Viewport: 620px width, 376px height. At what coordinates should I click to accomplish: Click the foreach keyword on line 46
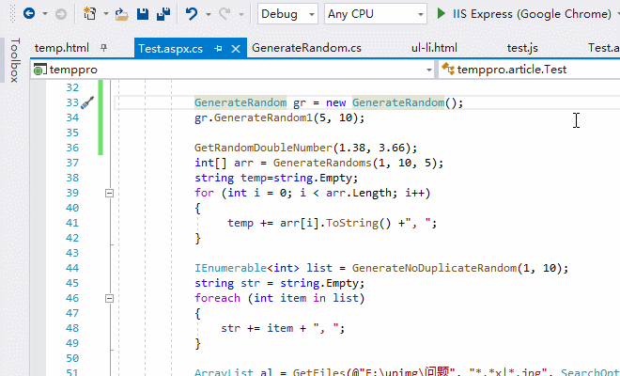tap(218, 298)
